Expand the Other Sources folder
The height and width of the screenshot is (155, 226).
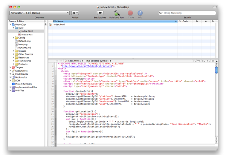click(14, 54)
